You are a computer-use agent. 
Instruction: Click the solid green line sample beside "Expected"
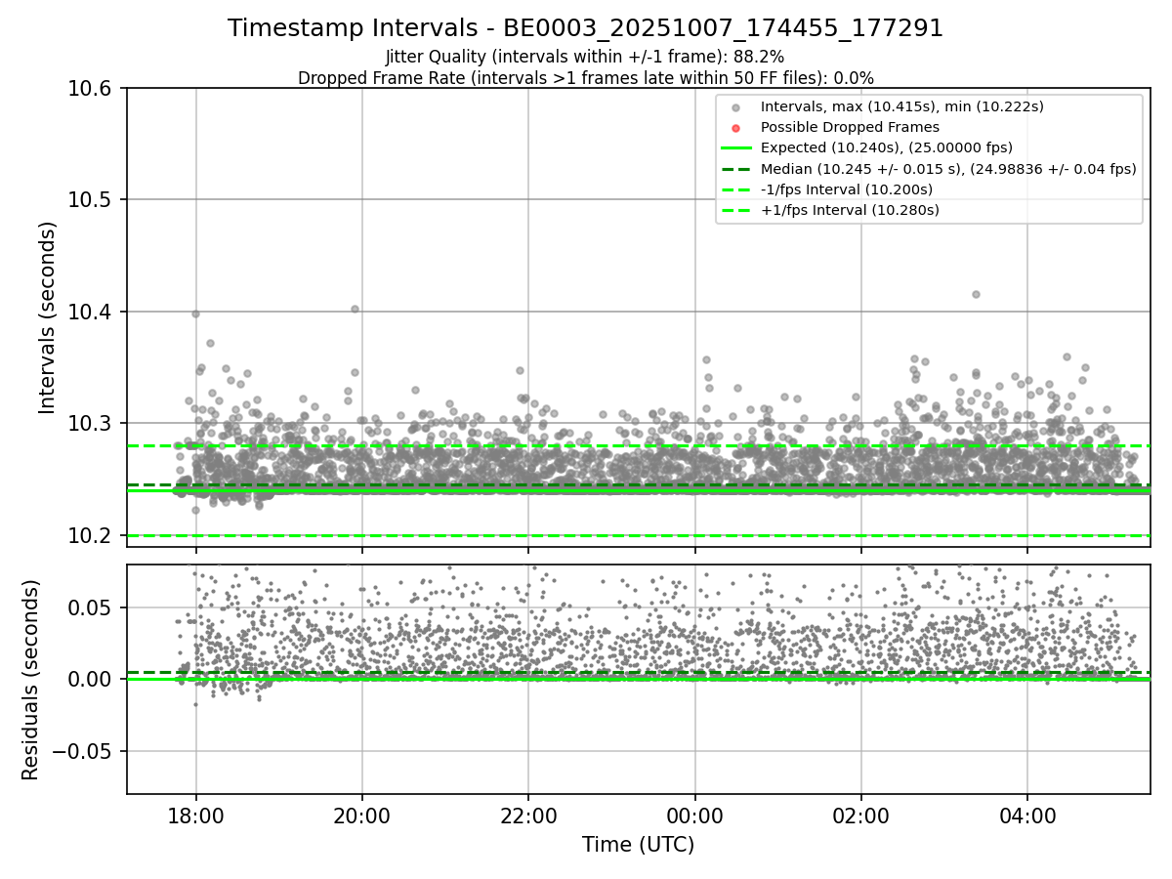coord(735,148)
